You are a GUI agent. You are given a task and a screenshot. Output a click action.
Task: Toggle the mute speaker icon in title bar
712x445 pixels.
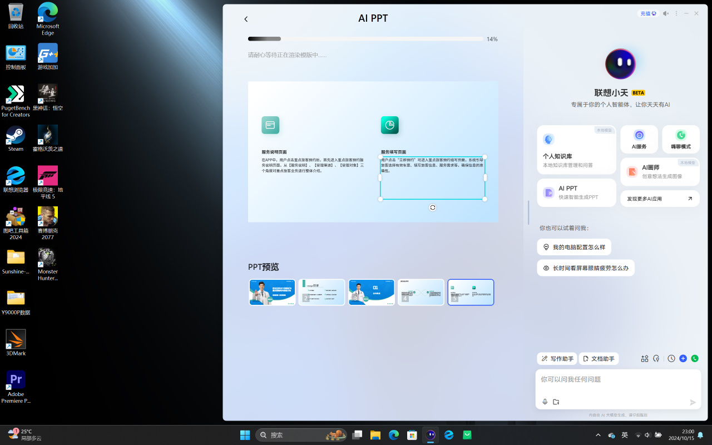tap(666, 13)
